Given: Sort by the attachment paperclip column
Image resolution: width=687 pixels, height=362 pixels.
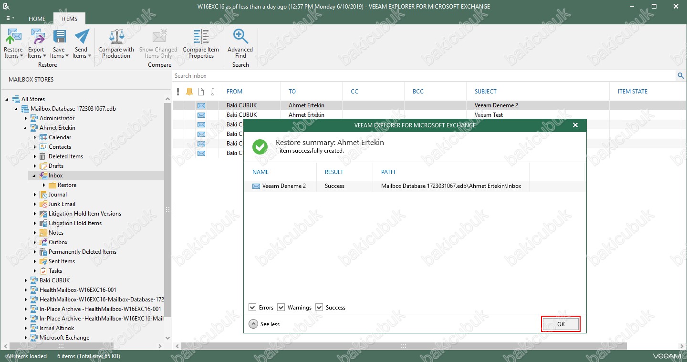Looking at the screenshot, I should 213,92.
